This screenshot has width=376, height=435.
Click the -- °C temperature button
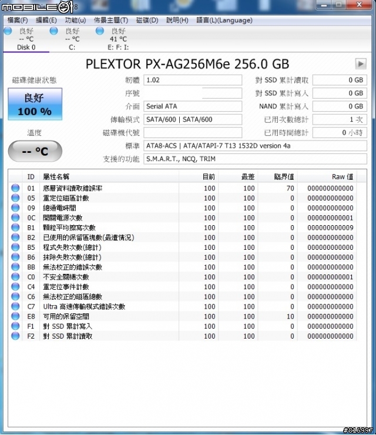[35, 151]
